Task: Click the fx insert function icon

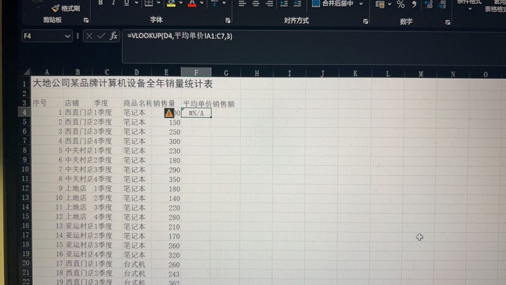Action: click(113, 36)
